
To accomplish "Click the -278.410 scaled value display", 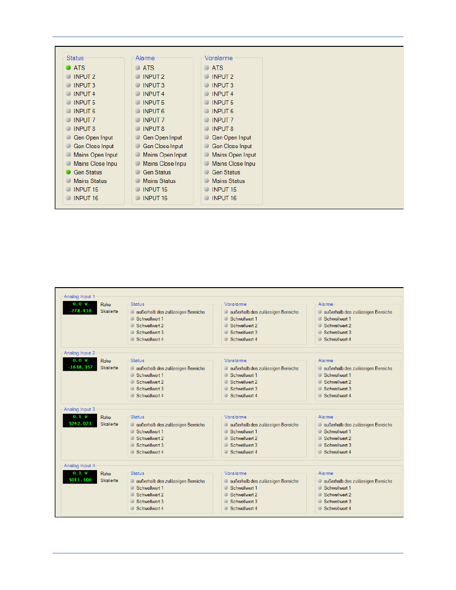I will coord(80,311).
